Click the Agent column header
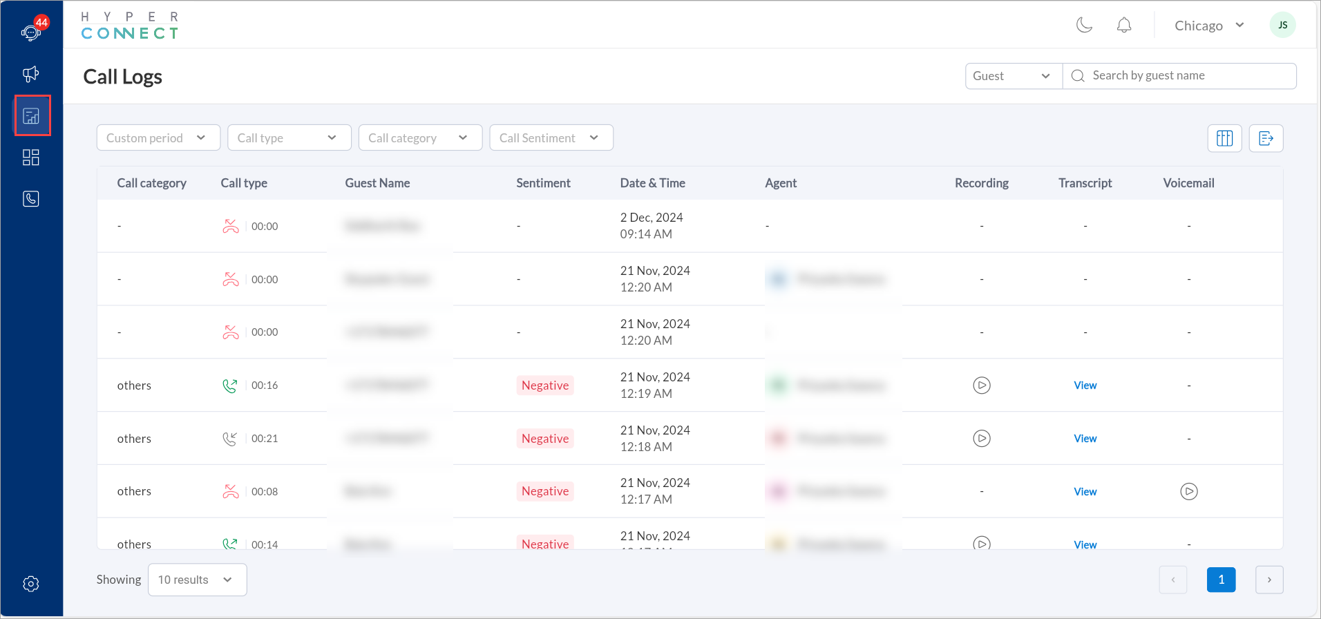The image size is (1321, 619). pyautogui.click(x=781, y=183)
